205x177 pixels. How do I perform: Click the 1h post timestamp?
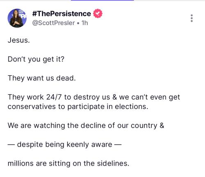(85, 23)
